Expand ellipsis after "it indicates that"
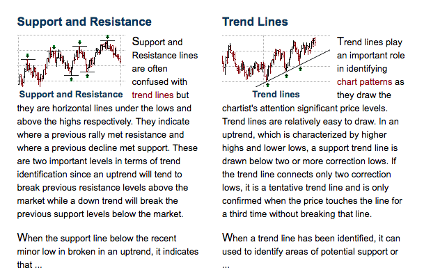 pyautogui.click(x=38, y=265)
